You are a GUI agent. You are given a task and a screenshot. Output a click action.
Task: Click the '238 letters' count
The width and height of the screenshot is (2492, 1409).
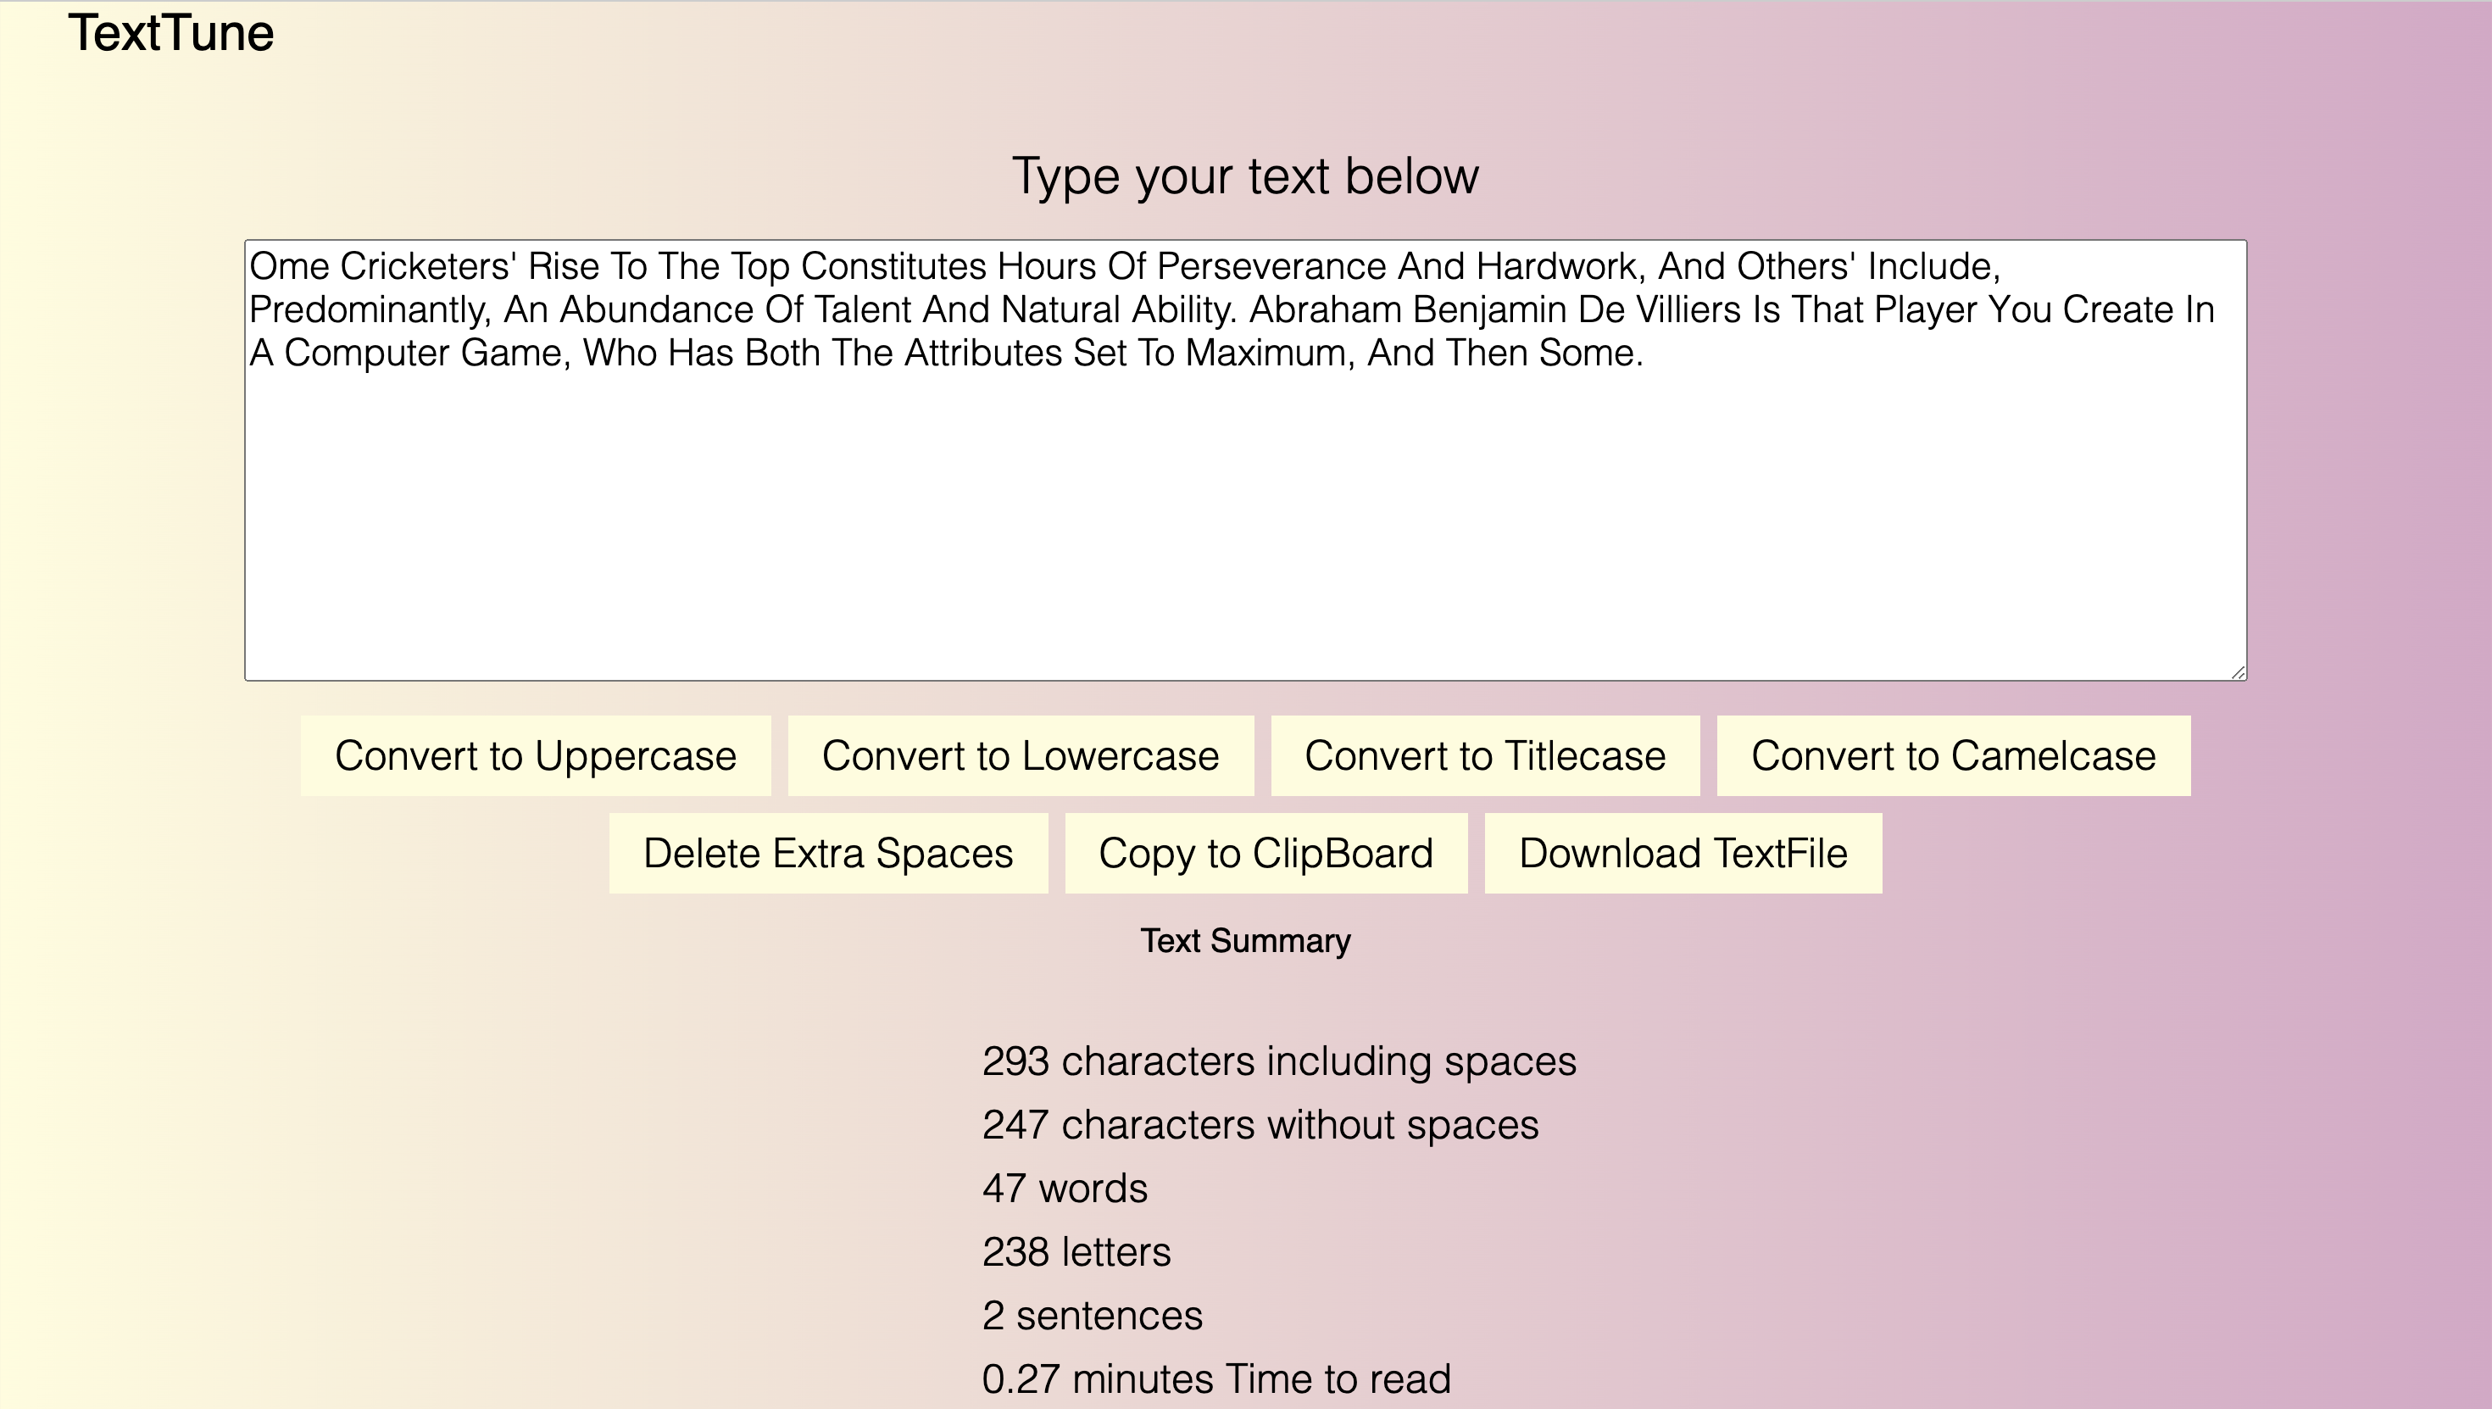pyautogui.click(x=1076, y=1252)
